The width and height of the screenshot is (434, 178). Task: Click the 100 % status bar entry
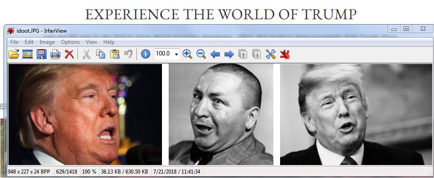[x=89, y=172]
